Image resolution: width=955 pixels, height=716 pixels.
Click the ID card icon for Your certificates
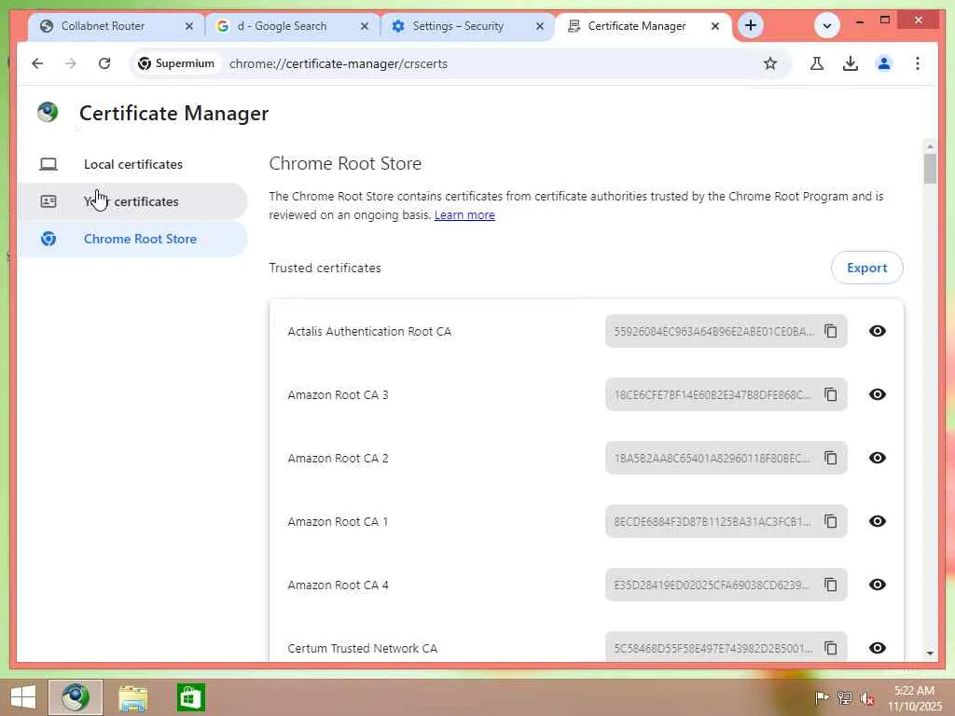pyautogui.click(x=48, y=201)
